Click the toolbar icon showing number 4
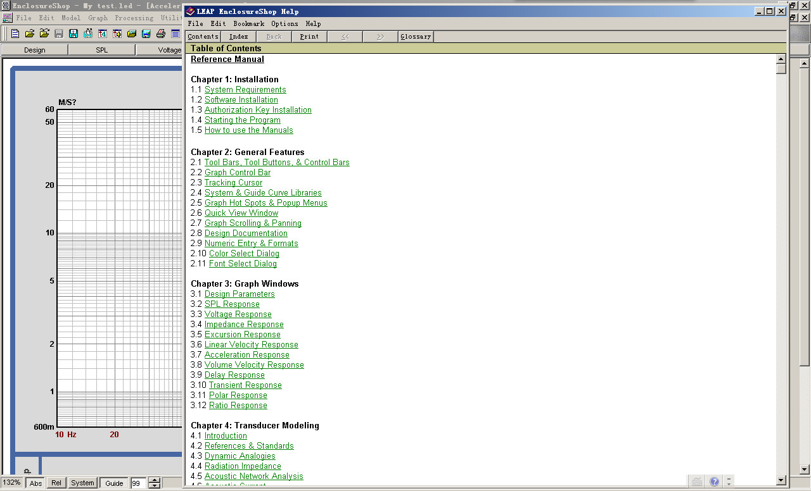The image size is (811, 491). point(102,34)
